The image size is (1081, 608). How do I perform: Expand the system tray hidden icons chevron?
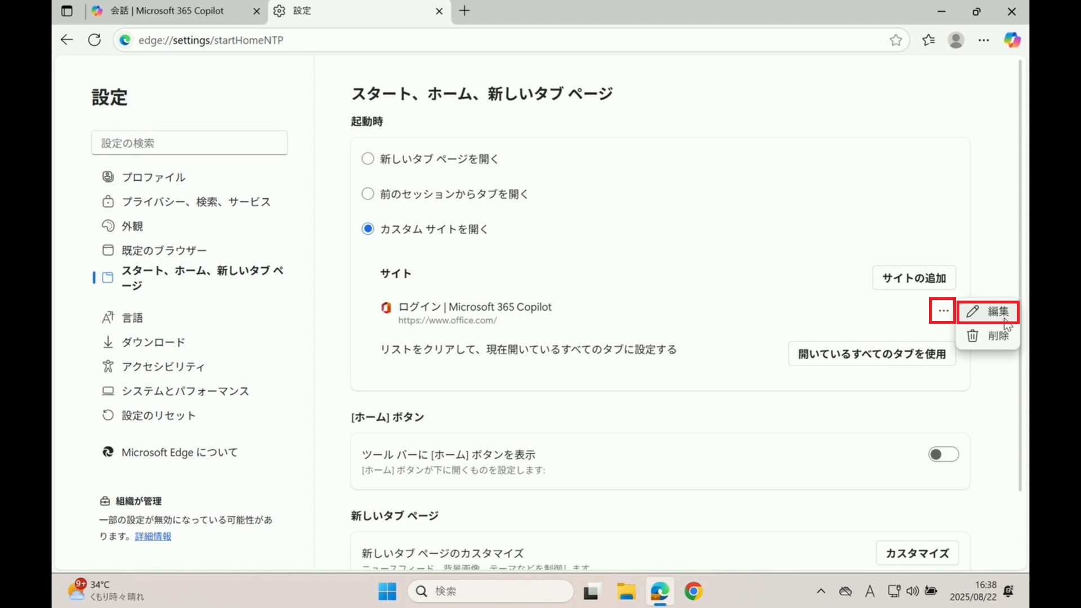click(820, 591)
